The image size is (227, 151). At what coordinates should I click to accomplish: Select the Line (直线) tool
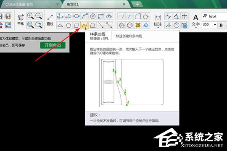(x=50, y=20)
